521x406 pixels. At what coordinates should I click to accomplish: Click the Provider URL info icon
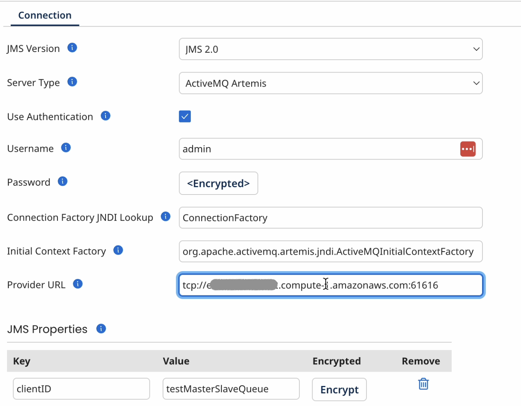[78, 284]
